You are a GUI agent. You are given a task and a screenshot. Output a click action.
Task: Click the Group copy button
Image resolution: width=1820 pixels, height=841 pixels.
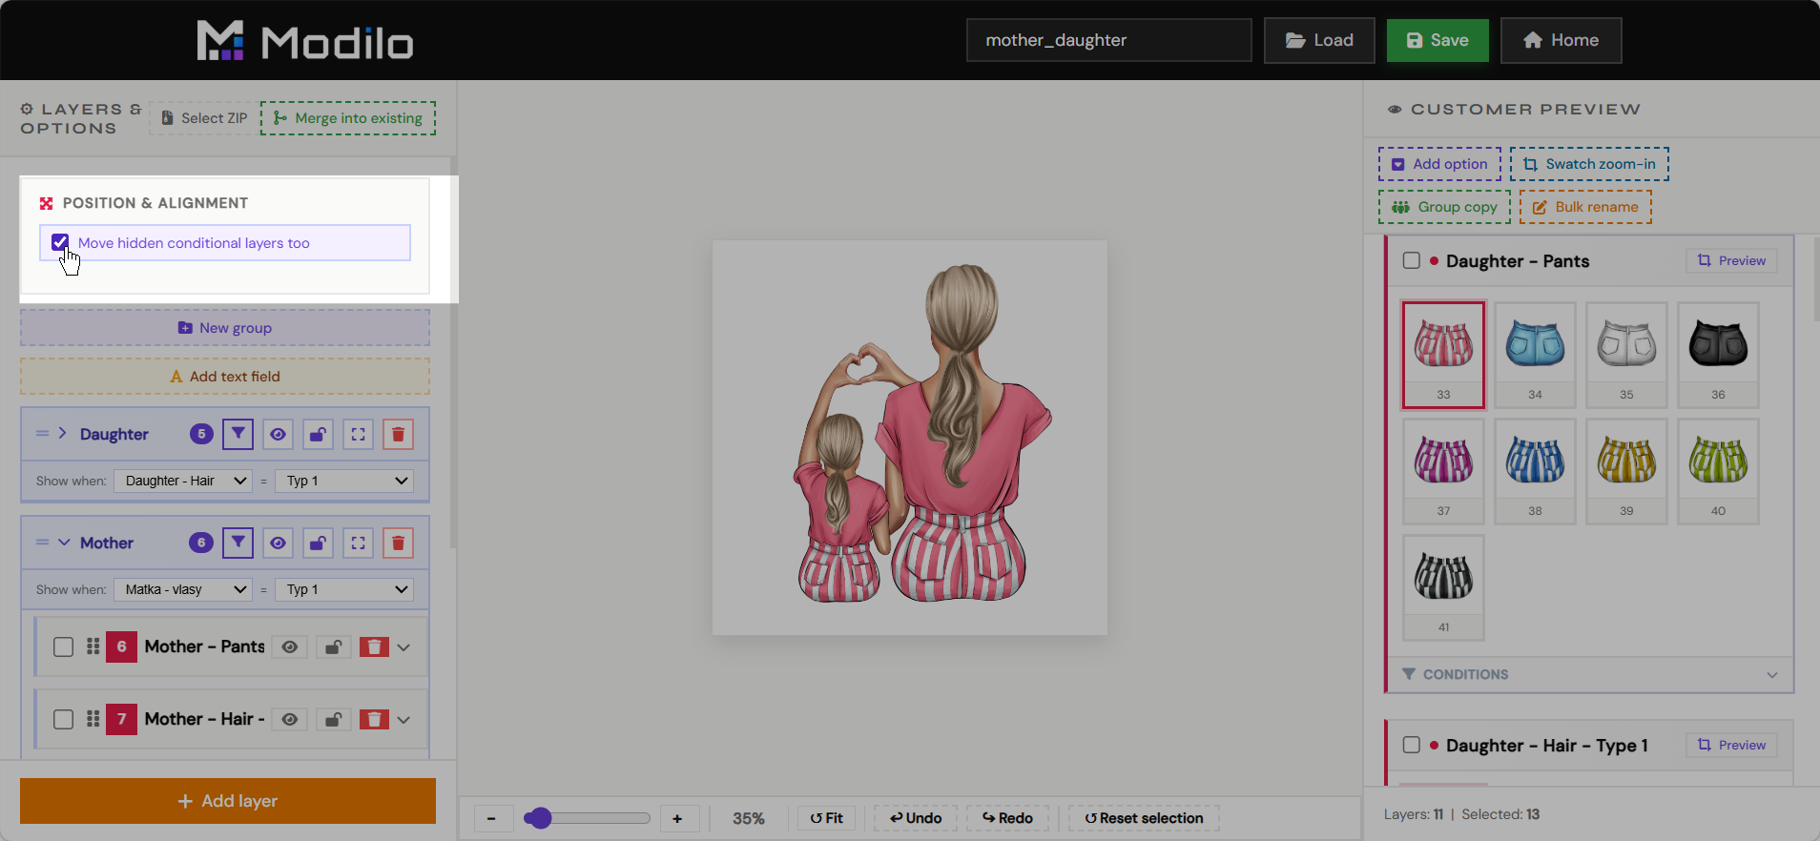pos(1444,207)
